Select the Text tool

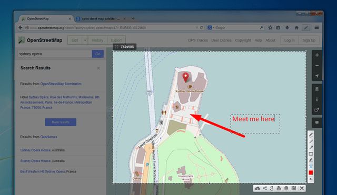point(311,167)
